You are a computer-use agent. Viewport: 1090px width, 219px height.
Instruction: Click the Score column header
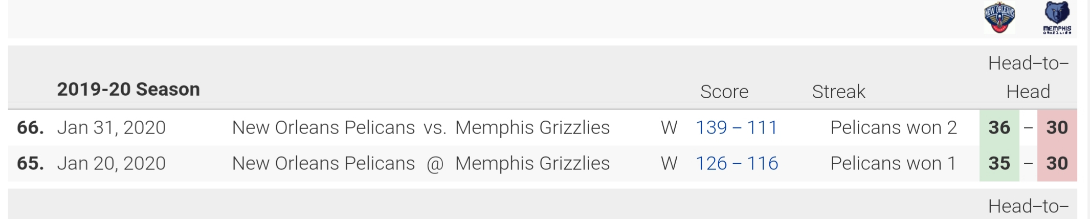(x=724, y=92)
